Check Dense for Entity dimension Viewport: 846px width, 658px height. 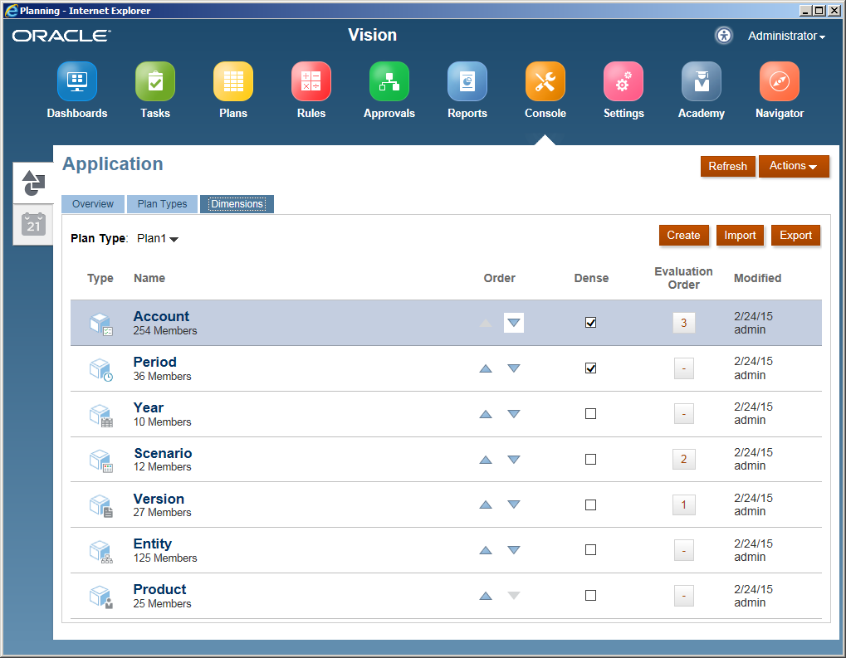pos(591,550)
